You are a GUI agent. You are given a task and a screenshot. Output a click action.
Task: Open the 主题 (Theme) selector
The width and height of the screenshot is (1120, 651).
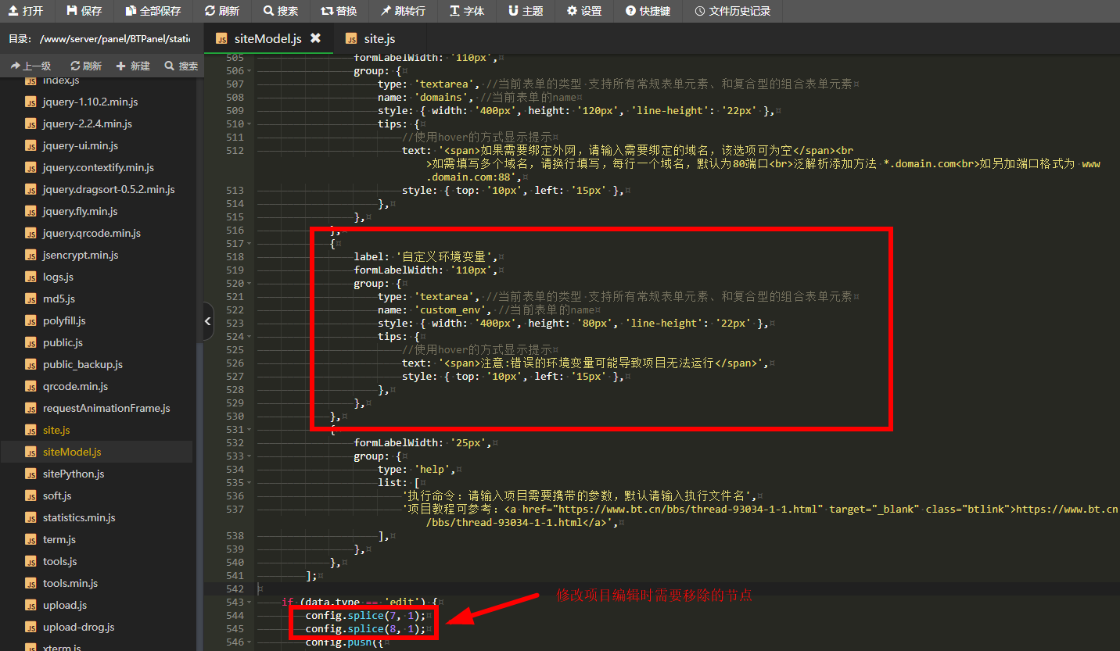click(526, 11)
